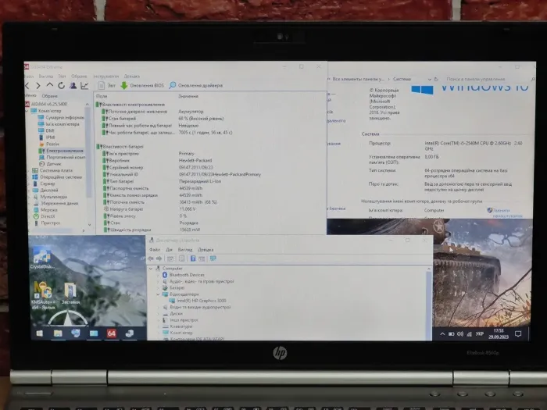Expand Bluetooth Devices in Device Manager

(x=157, y=275)
